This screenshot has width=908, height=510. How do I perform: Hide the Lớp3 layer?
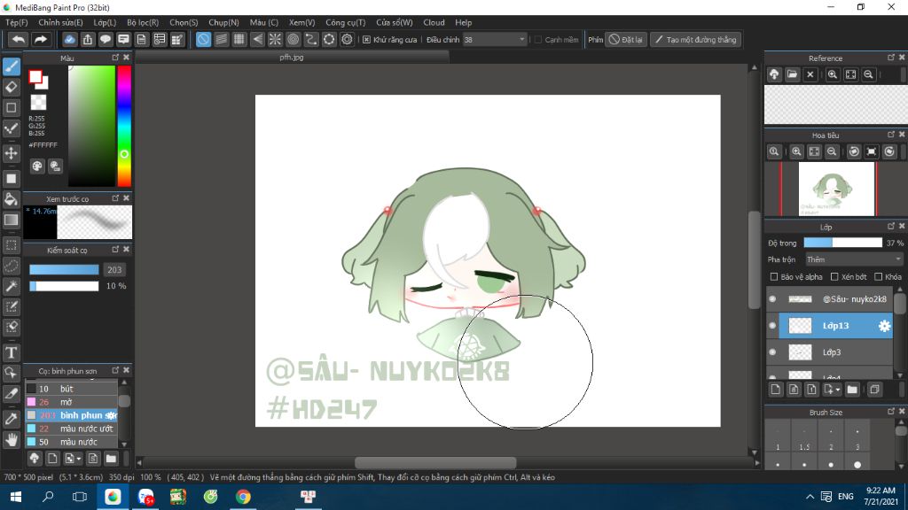[x=772, y=352]
